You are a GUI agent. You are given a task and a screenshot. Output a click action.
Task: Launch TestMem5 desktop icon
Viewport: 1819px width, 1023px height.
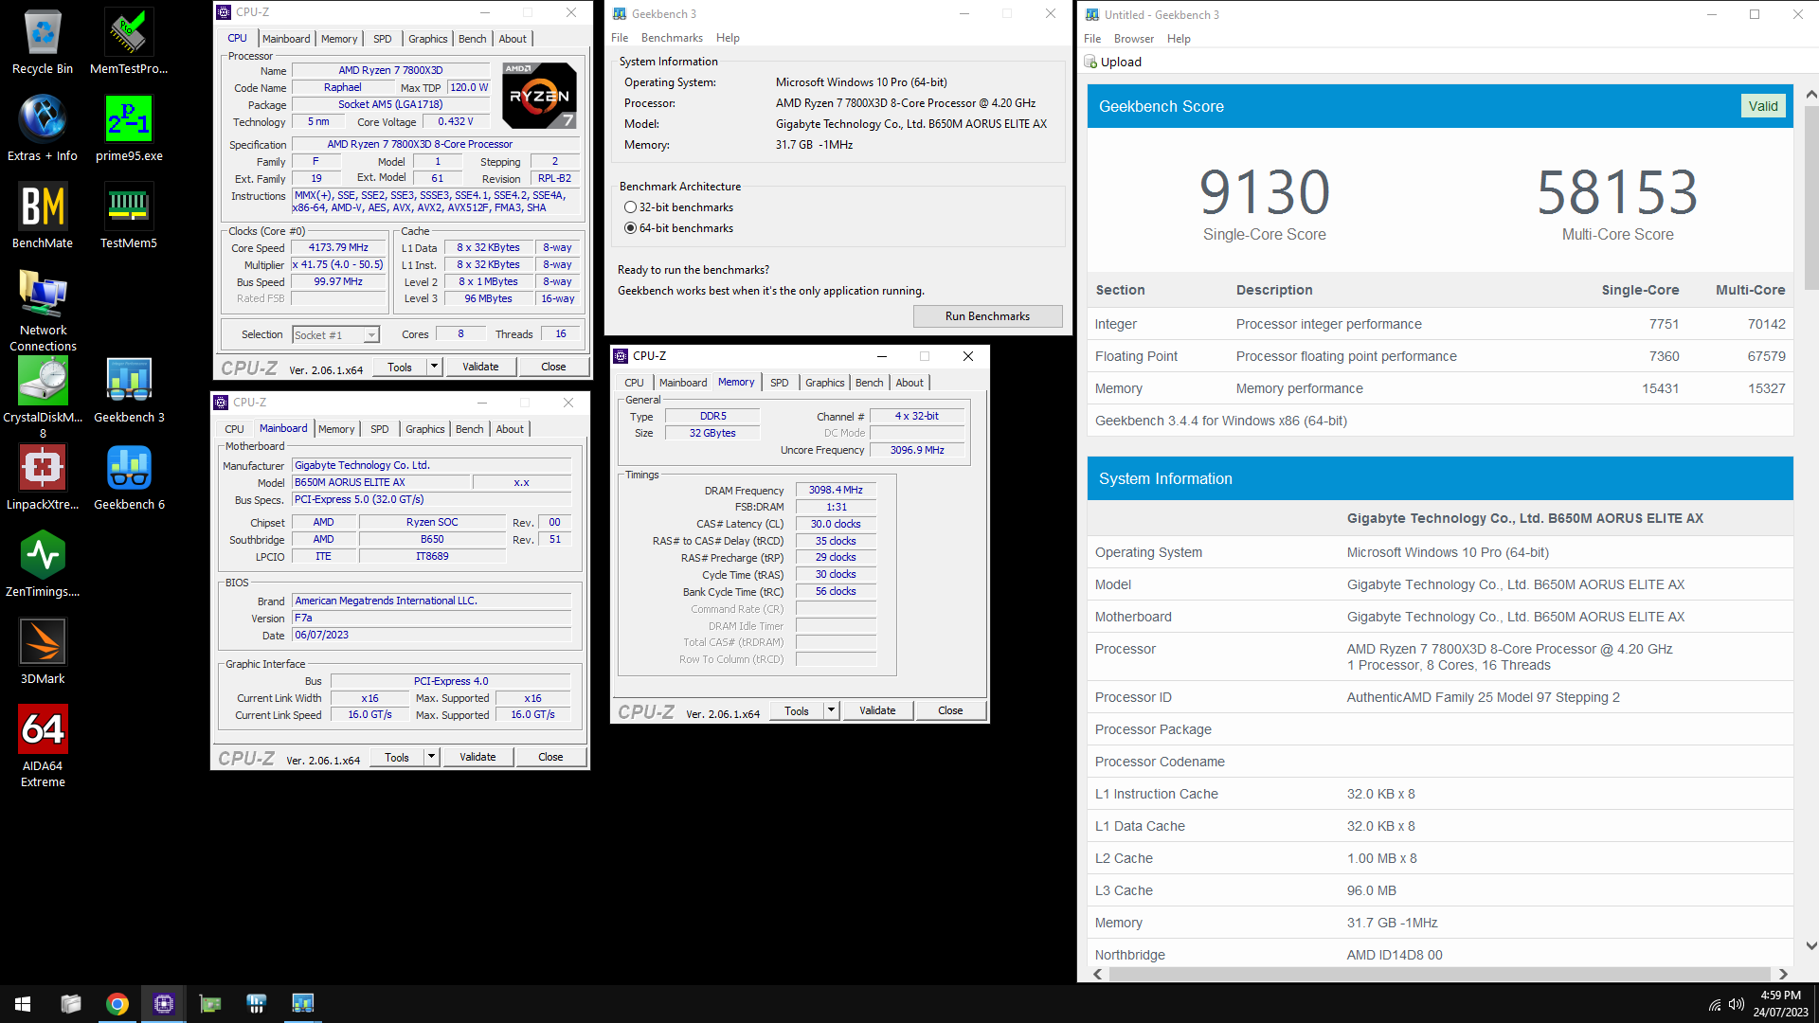click(129, 217)
